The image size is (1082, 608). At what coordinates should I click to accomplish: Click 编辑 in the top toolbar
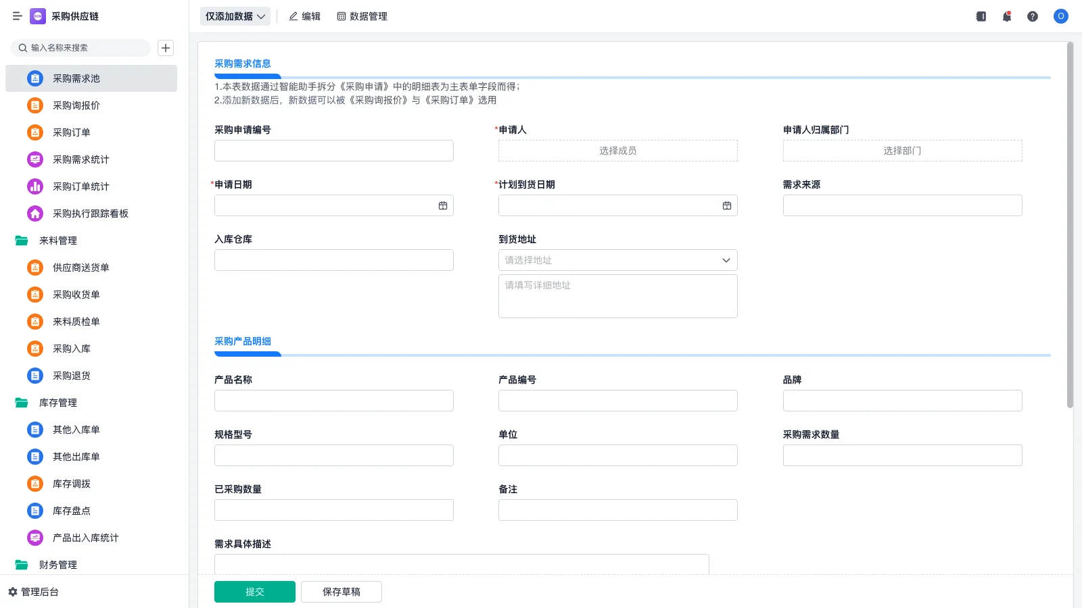(x=304, y=16)
